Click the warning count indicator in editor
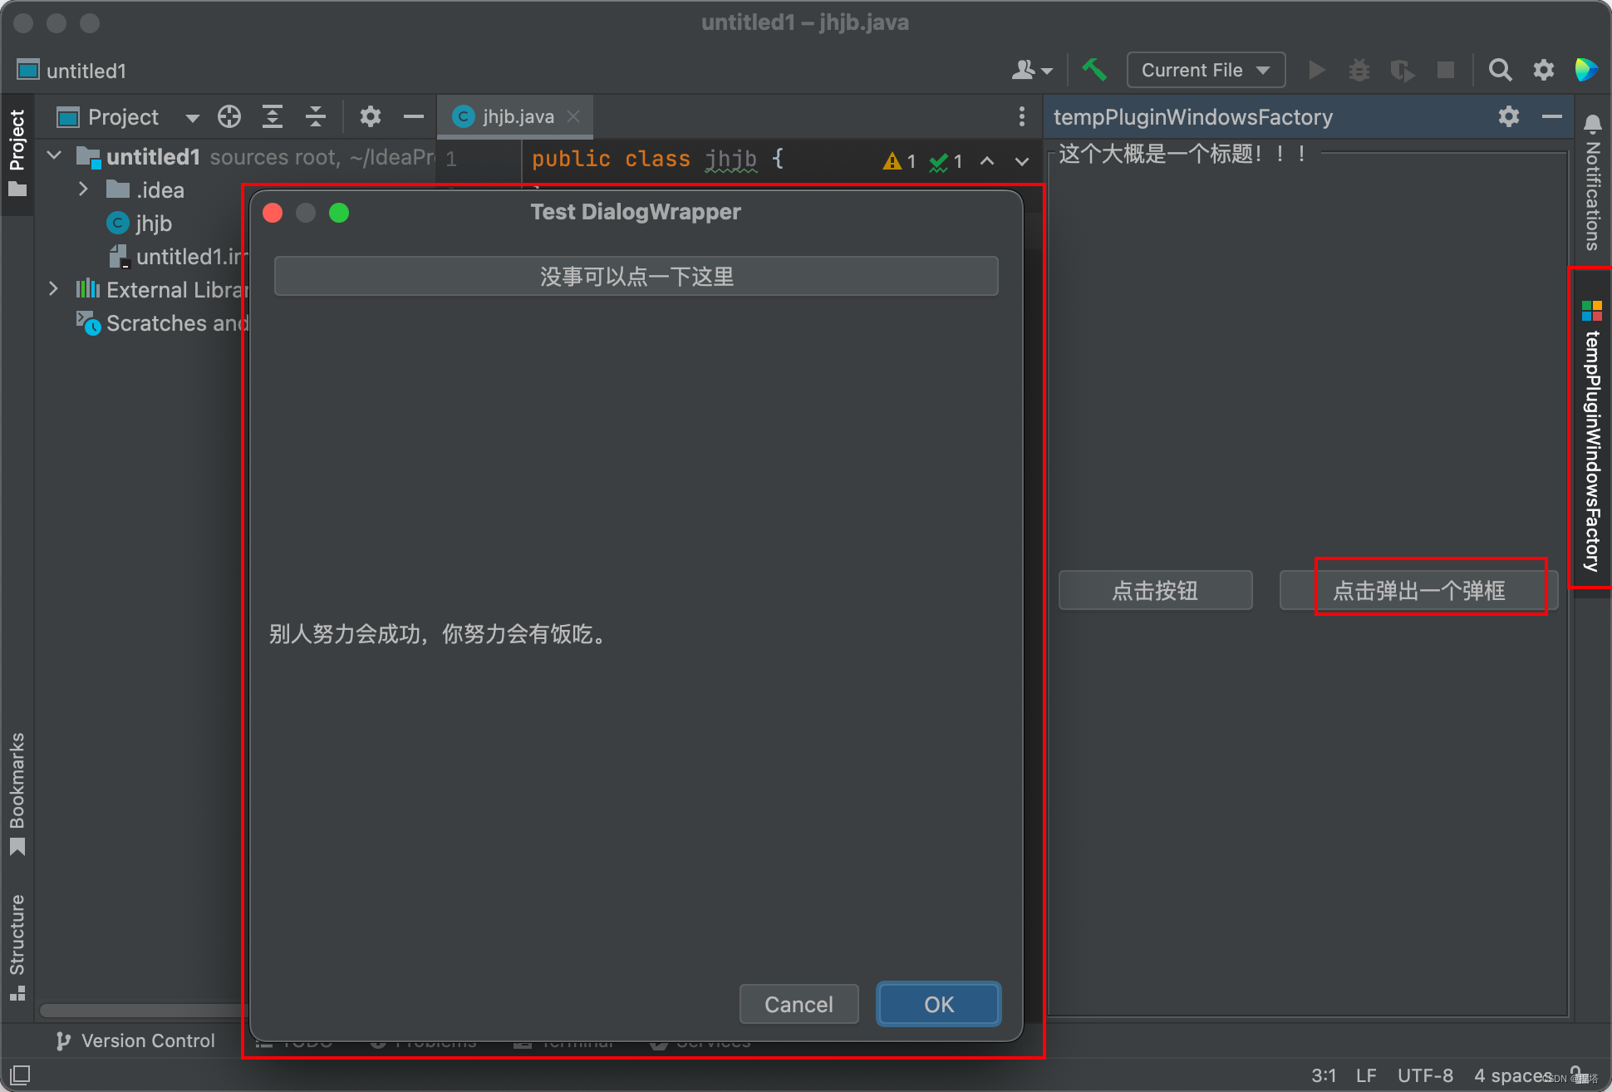Viewport: 1612px width, 1092px height. [x=900, y=160]
